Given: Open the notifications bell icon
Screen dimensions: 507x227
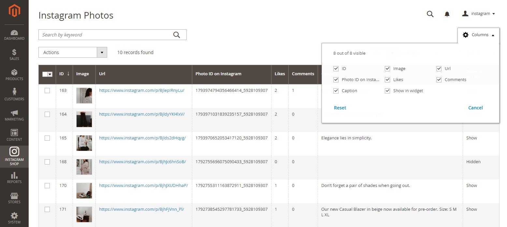Looking at the screenshot, I should (447, 14).
